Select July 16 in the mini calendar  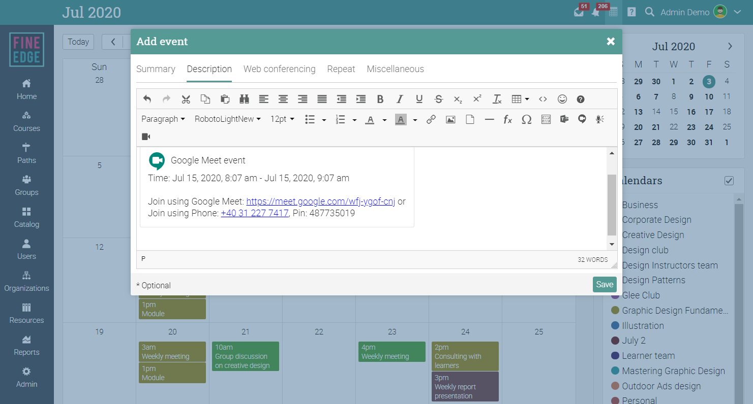[691, 112]
